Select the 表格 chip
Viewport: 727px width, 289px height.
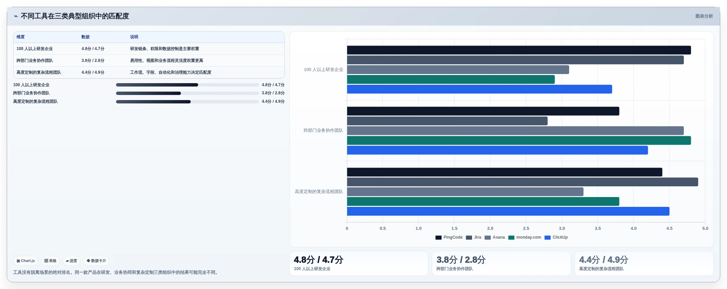pyautogui.click(x=50, y=261)
